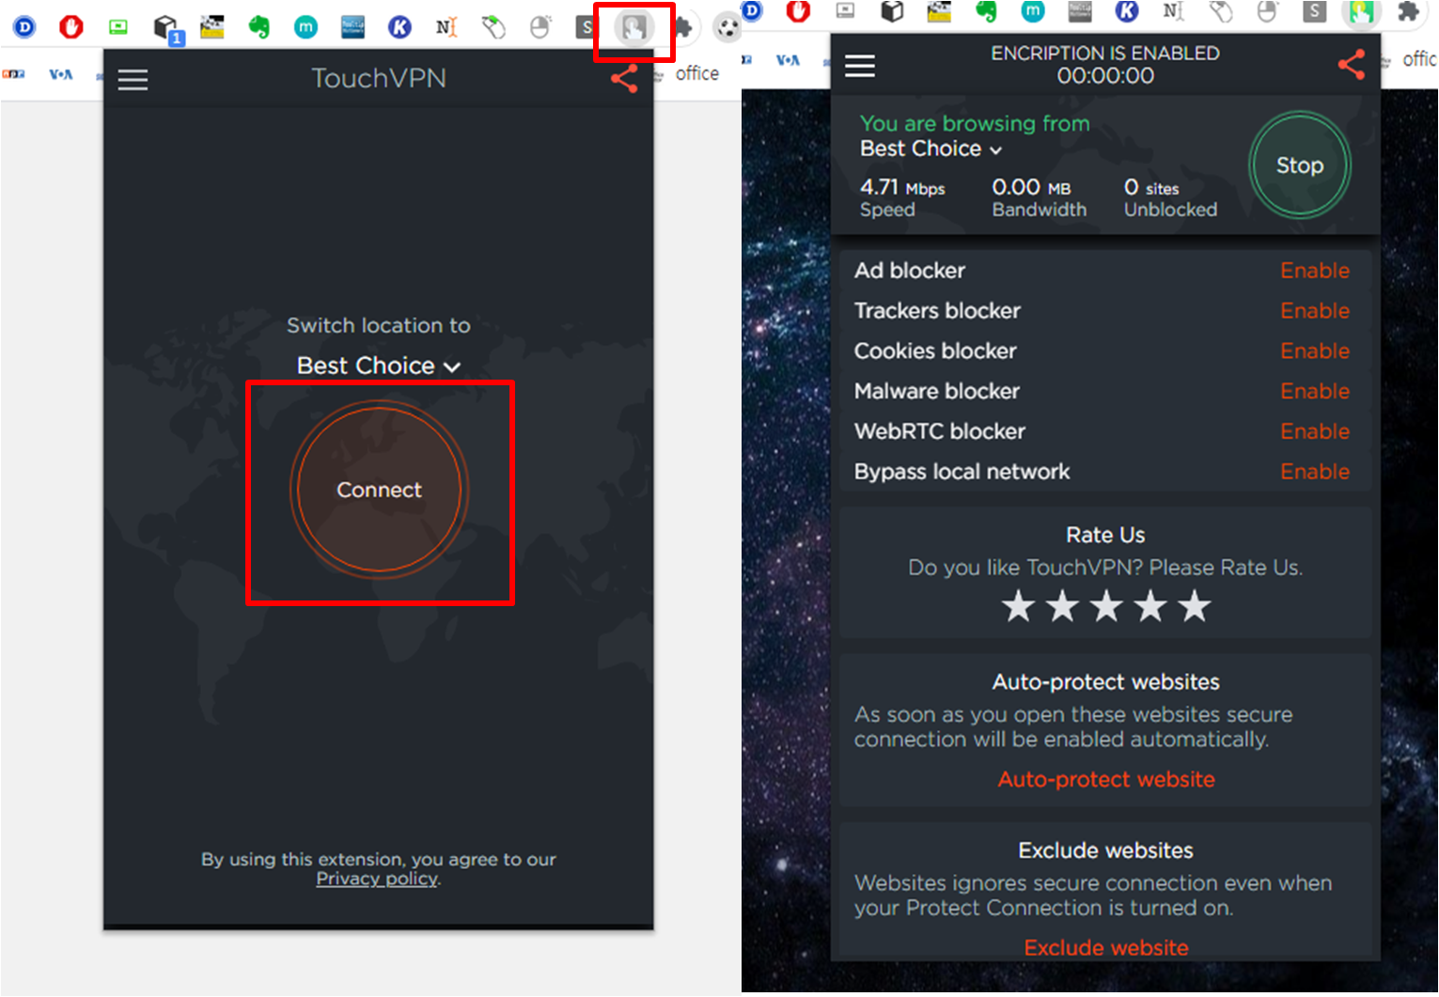The height and width of the screenshot is (997, 1439).
Task: Rate TouchVPN with the fifth star
Action: tap(1195, 607)
